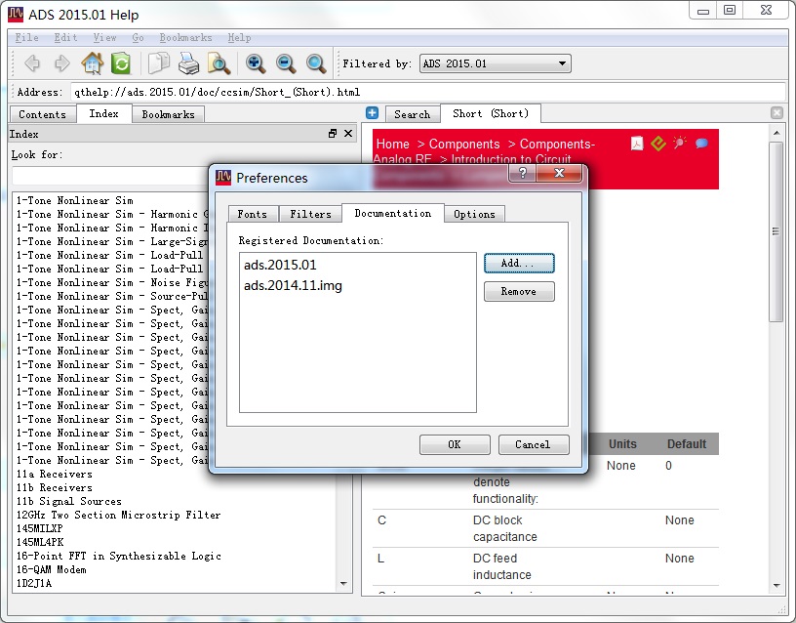Viewport: 796px width, 623px height.
Task: Click the Preferences dialog help question button
Action: [x=523, y=173]
